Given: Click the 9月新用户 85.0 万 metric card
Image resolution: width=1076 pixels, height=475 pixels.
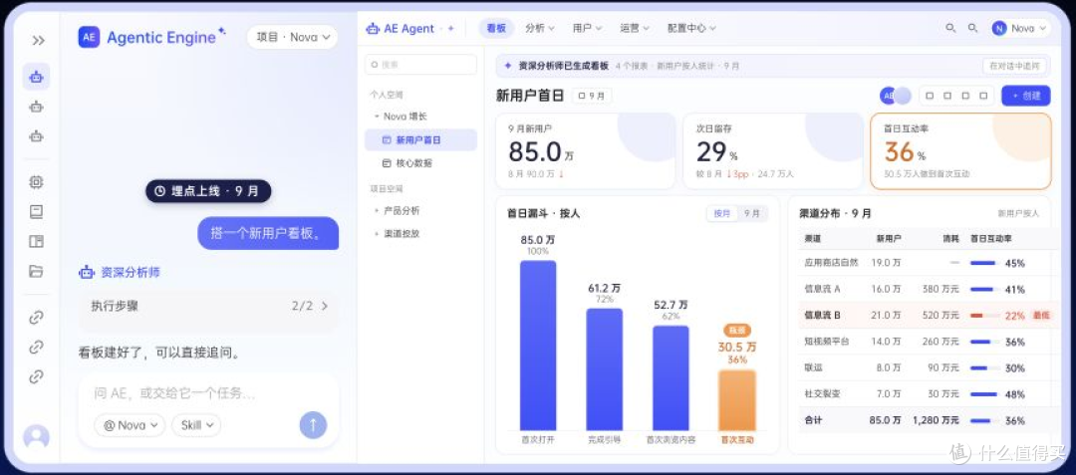Looking at the screenshot, I should [586, 150].
